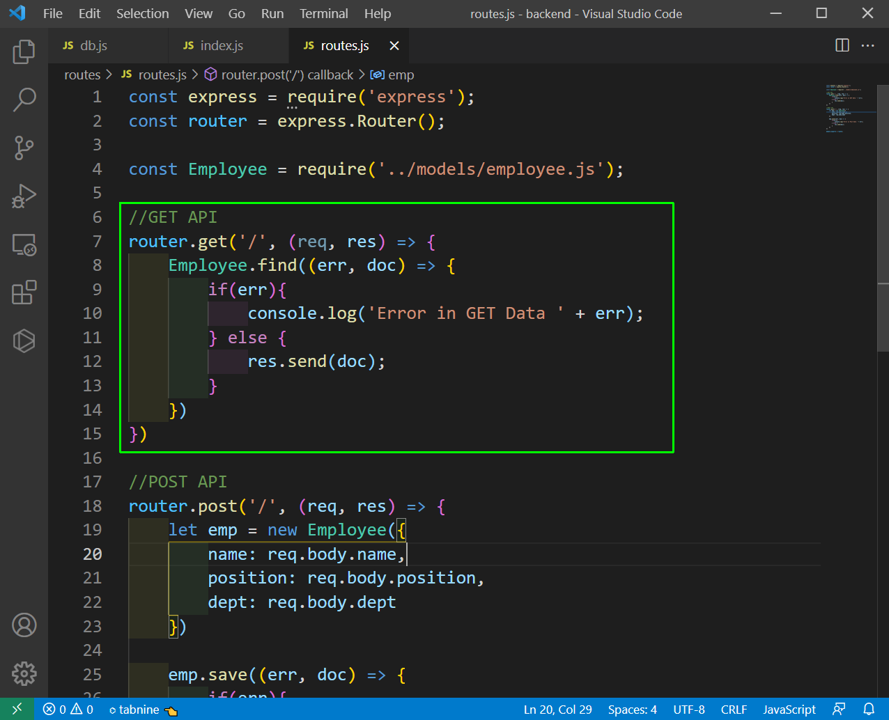Open the Explorer view in activity bar

coord(24,52)
